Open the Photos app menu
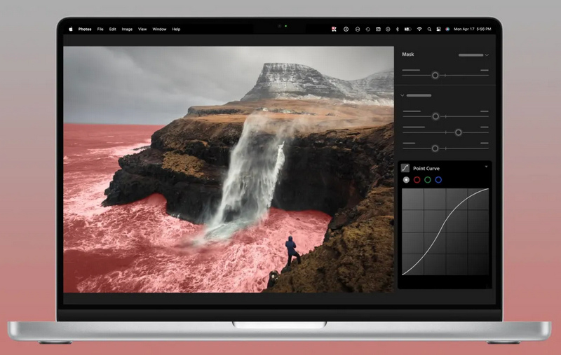561x355 pixels. [85, 29]
